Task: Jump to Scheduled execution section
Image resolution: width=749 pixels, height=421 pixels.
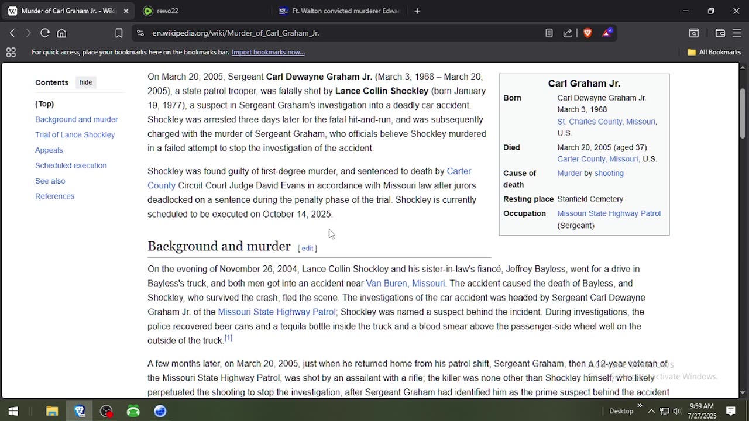Action: (71, 165)
